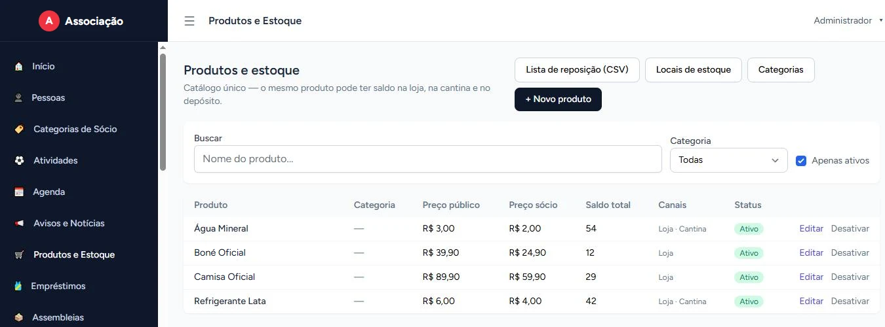Viewport: 885px width, 327px height.
Task: Open the Categoria dropdown showing Todas
Action: point(728,160)
